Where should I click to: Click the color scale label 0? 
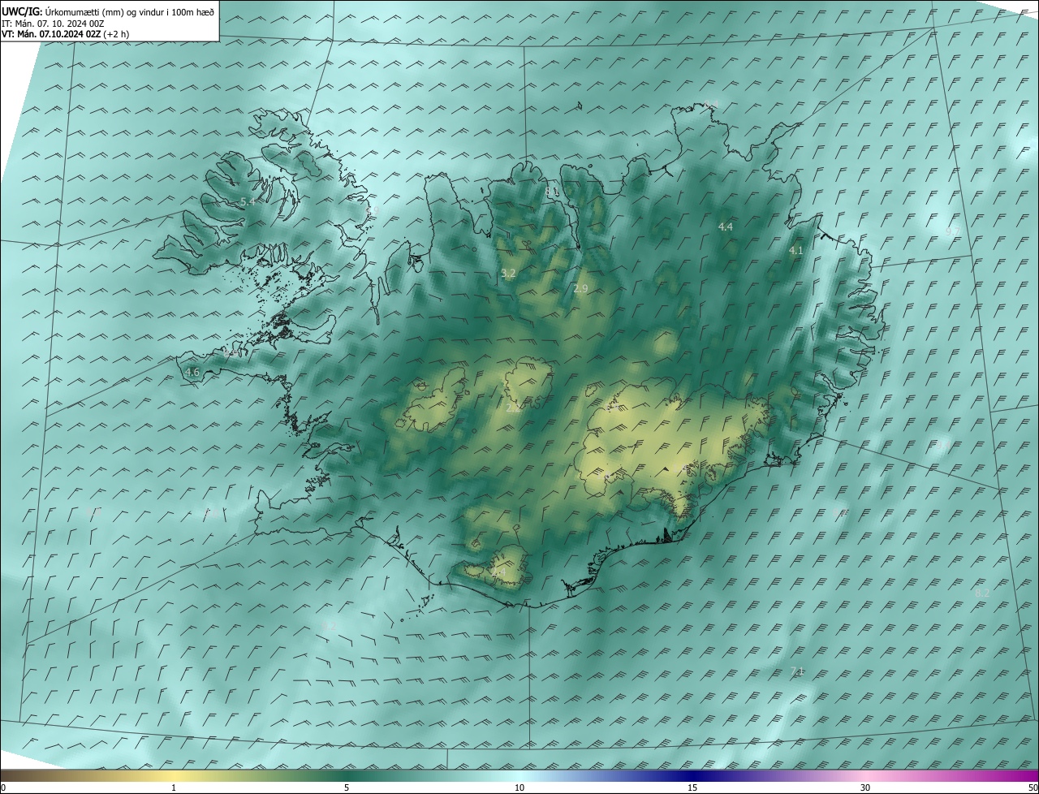point(3,788)
